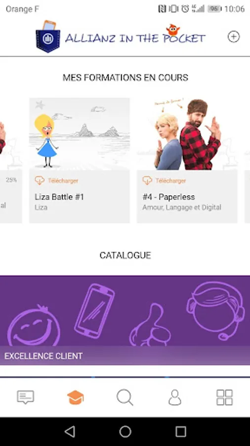
Task: Open the messages tab in bottom bar
Action: 26,397
